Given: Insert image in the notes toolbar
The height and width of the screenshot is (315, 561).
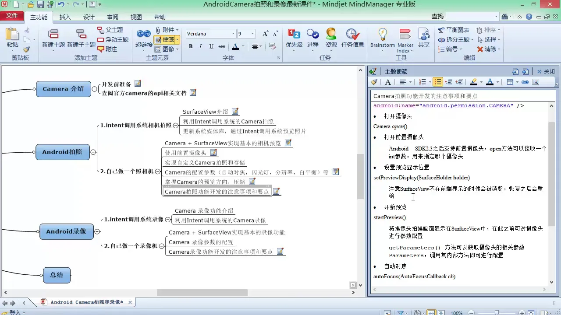Looking at the screenshot, I should click(536, 82).
